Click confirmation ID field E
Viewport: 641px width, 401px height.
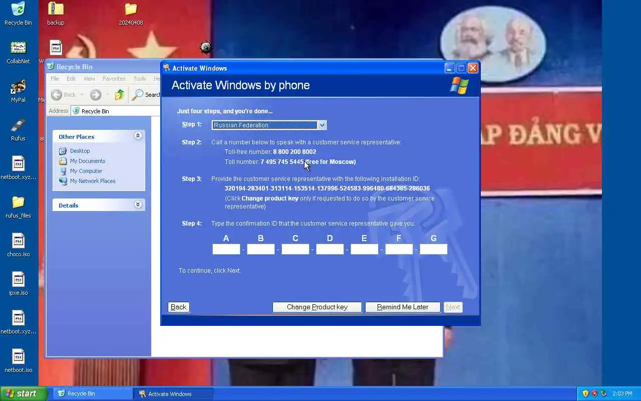click(x=365, y=249)
